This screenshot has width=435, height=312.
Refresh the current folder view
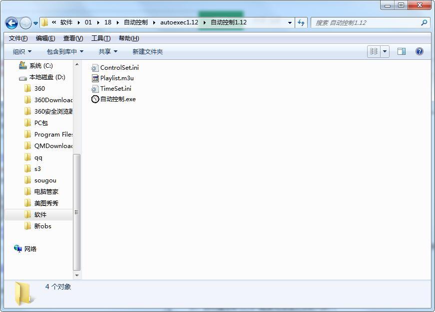[301, 23]
